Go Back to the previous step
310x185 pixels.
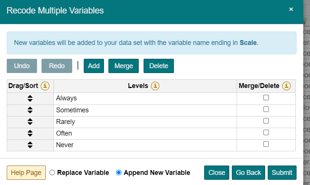(x=248, y=173)
